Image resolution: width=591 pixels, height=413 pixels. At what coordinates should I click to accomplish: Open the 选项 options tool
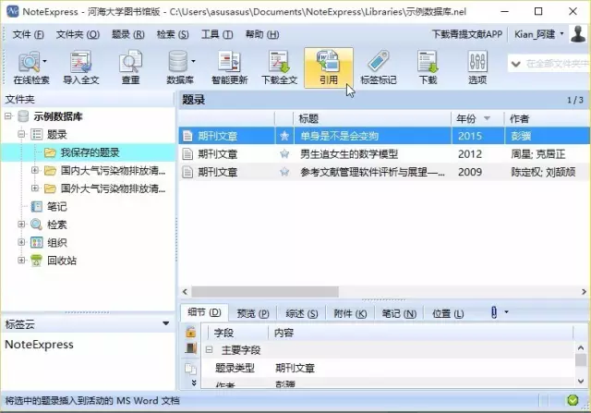[477, 67]
